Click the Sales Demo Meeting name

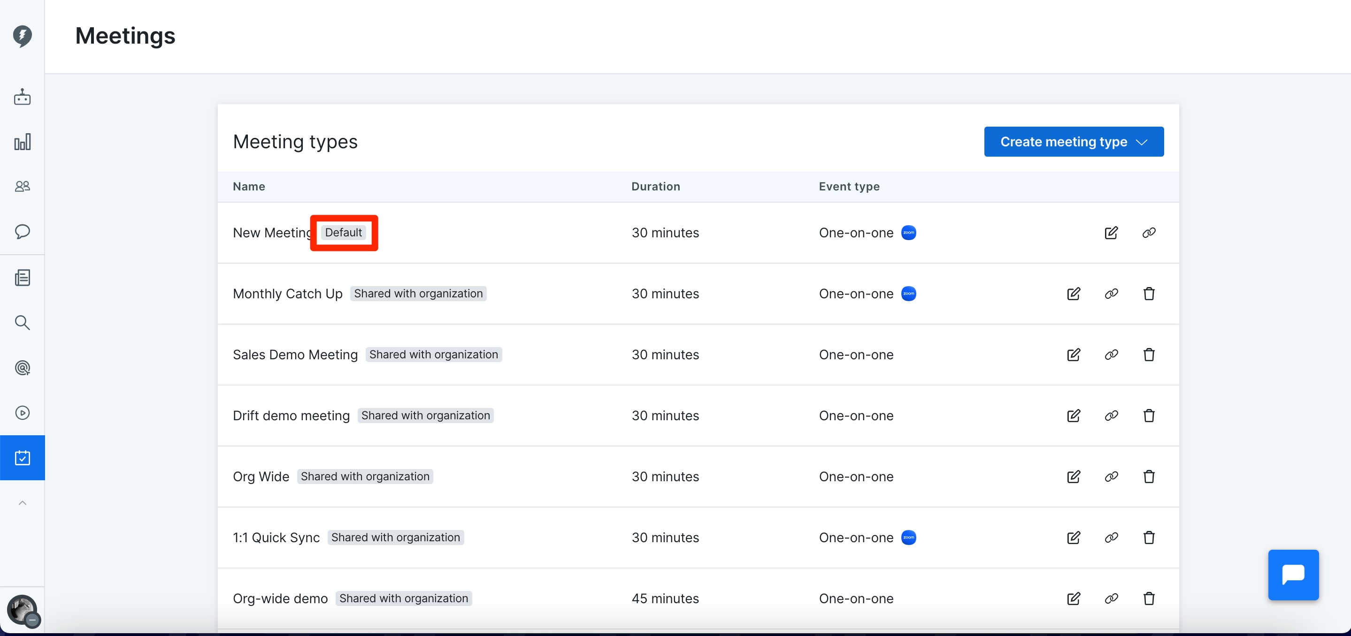pyautogui.click(x=295, y=355)
